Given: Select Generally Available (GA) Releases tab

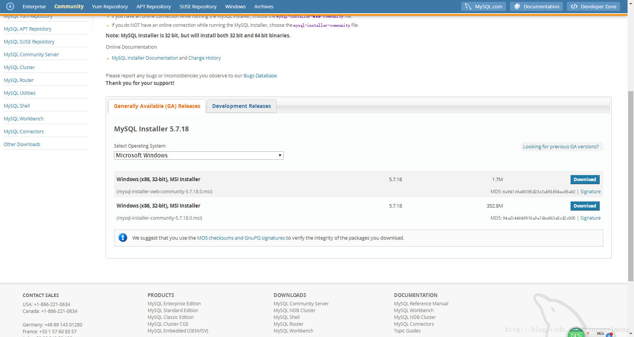Looking at the screenshot, I should pyautogui.click(x=157, y=106).
